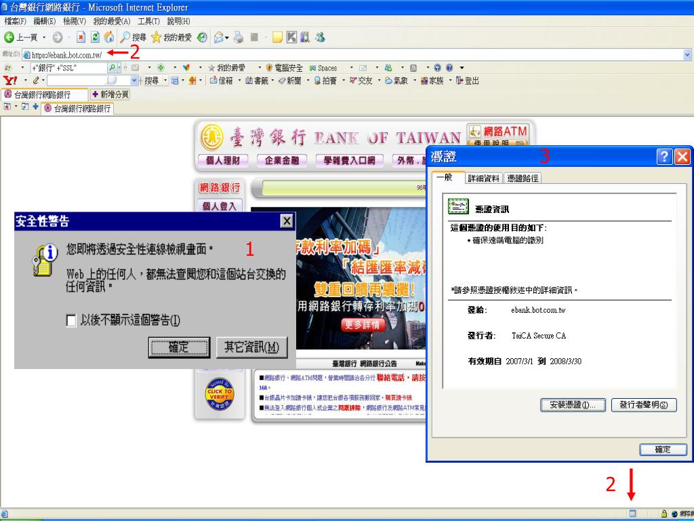Expand the Yahoo search box dropdown

(134, 81)
